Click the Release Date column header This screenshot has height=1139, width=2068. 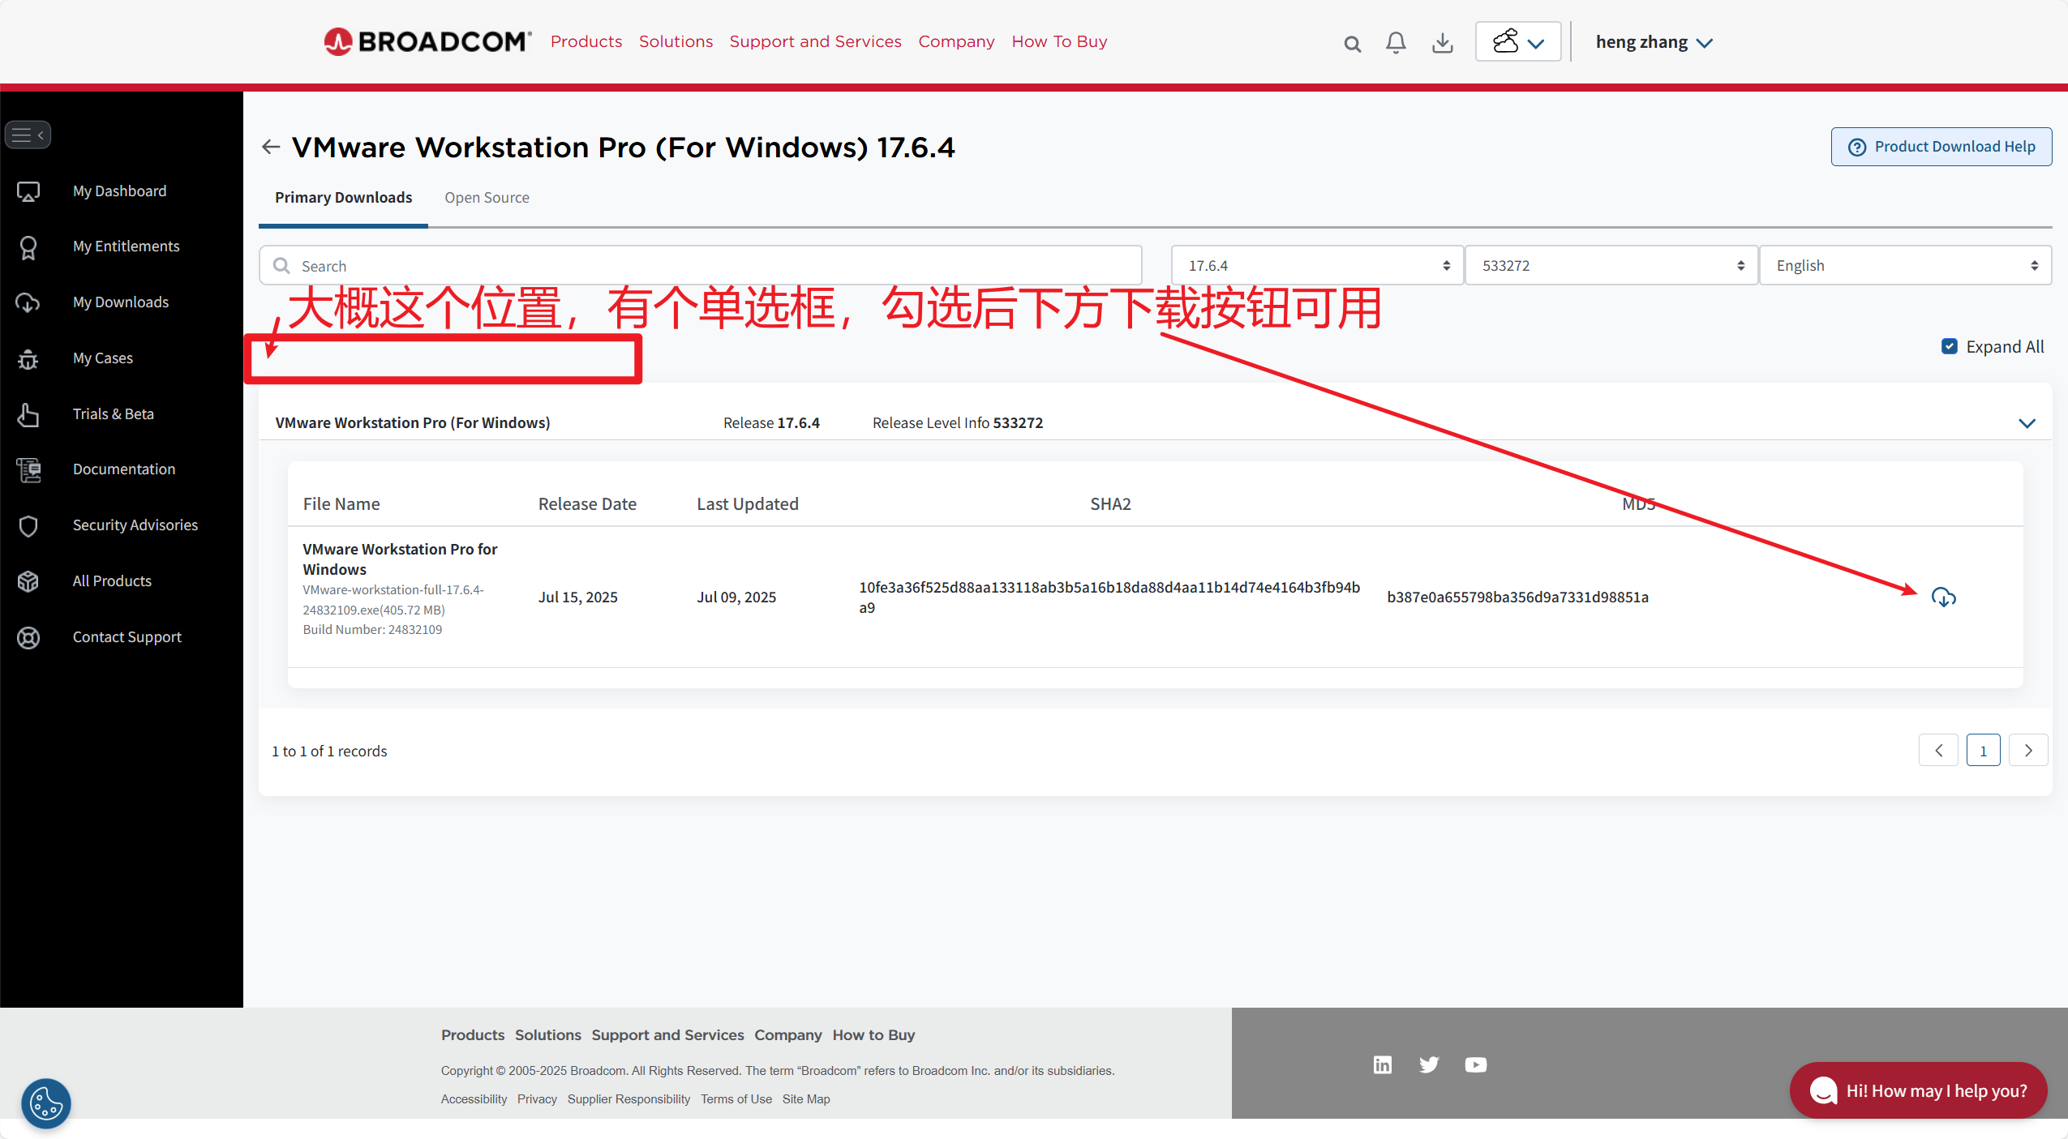point(587,504)
